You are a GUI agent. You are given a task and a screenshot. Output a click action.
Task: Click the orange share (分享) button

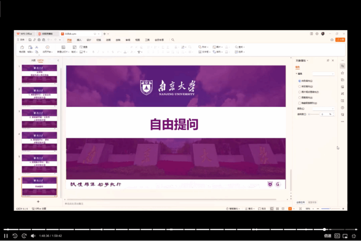(341, 40)
